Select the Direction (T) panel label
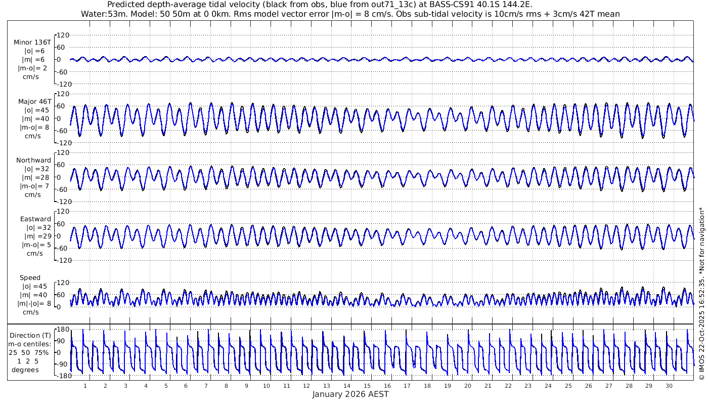This screenshot has height=405, width=708. (x=30, y=335)
